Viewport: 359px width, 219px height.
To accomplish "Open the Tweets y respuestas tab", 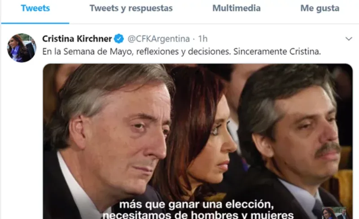I will point(131,8).
